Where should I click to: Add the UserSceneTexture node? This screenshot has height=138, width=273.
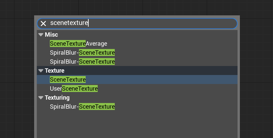point(74,89)
